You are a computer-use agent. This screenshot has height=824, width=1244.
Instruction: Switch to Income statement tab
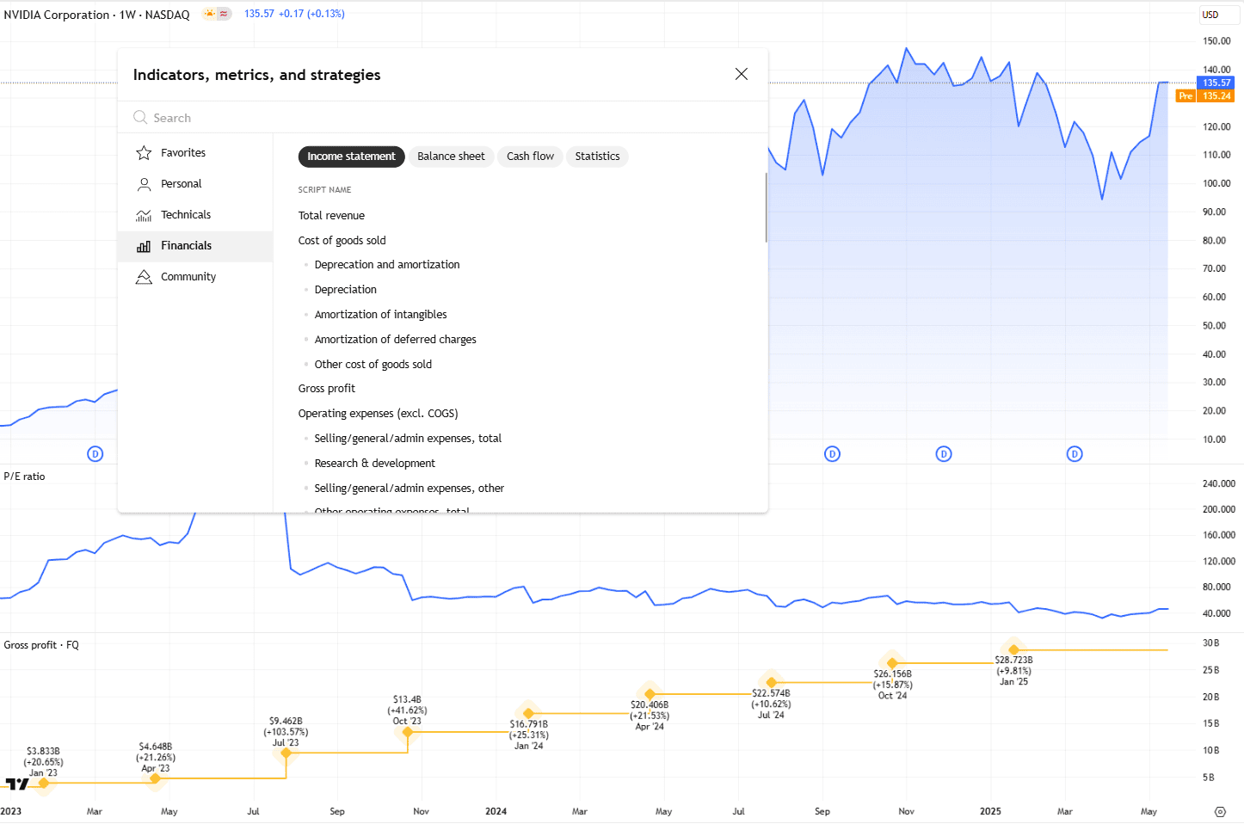tap(351, 157)
